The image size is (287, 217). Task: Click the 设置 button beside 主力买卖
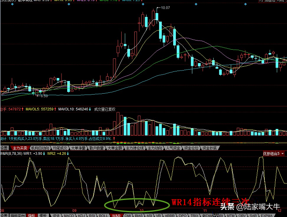4,148
